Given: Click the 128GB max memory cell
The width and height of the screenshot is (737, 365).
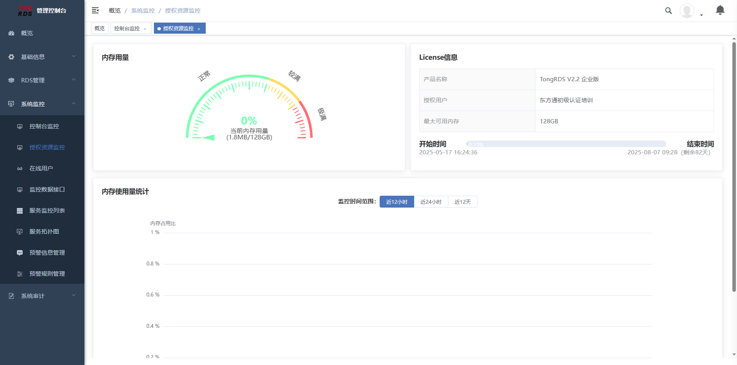Looking at the screenshot, I should [x=625, y=121].
